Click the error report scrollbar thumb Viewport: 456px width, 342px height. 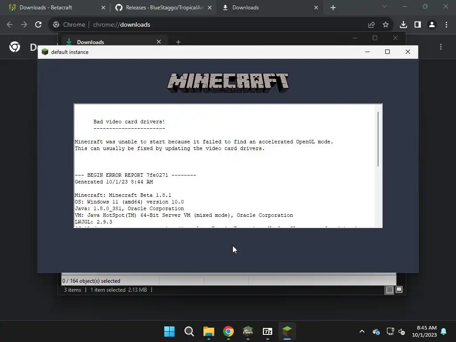tap(378, 139)
